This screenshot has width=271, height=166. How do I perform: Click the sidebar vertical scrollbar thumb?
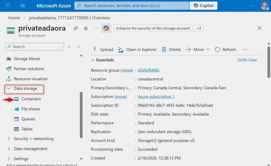(81, 115)
